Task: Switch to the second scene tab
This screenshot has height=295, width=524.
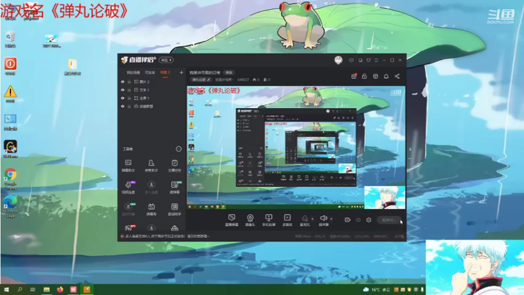Action: pos(150,73)
